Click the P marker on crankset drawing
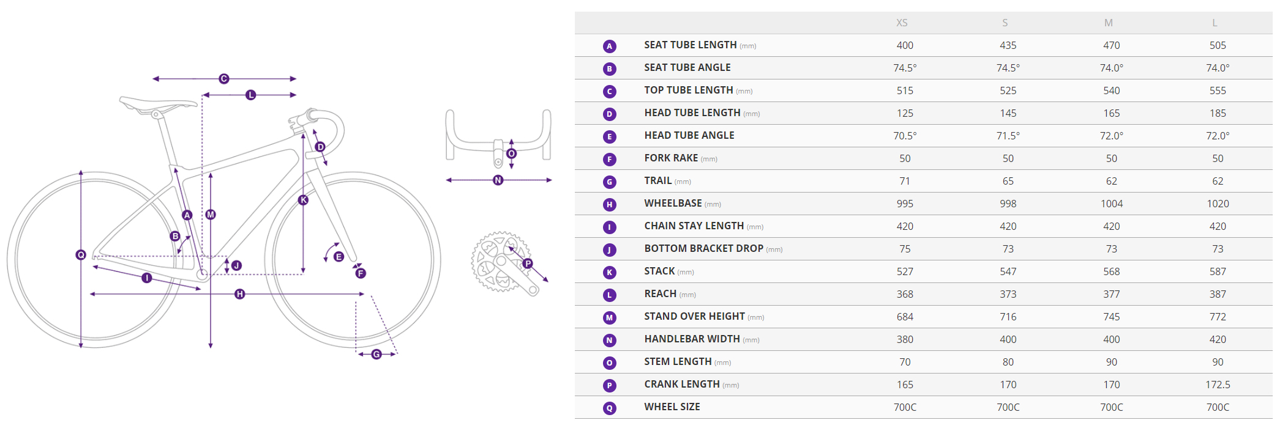Viewport: 1277px width, 431px height. (x=528, y=263)
